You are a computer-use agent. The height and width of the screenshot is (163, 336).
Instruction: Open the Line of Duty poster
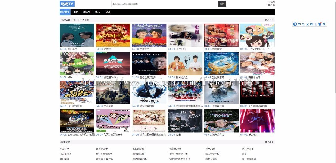pyautogui.click(x=149, y=64)
